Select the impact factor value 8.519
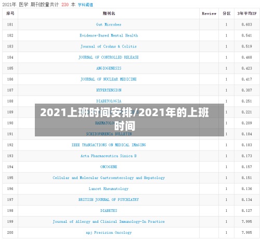This screenshot has height=240, width=260. pos(246,46)
